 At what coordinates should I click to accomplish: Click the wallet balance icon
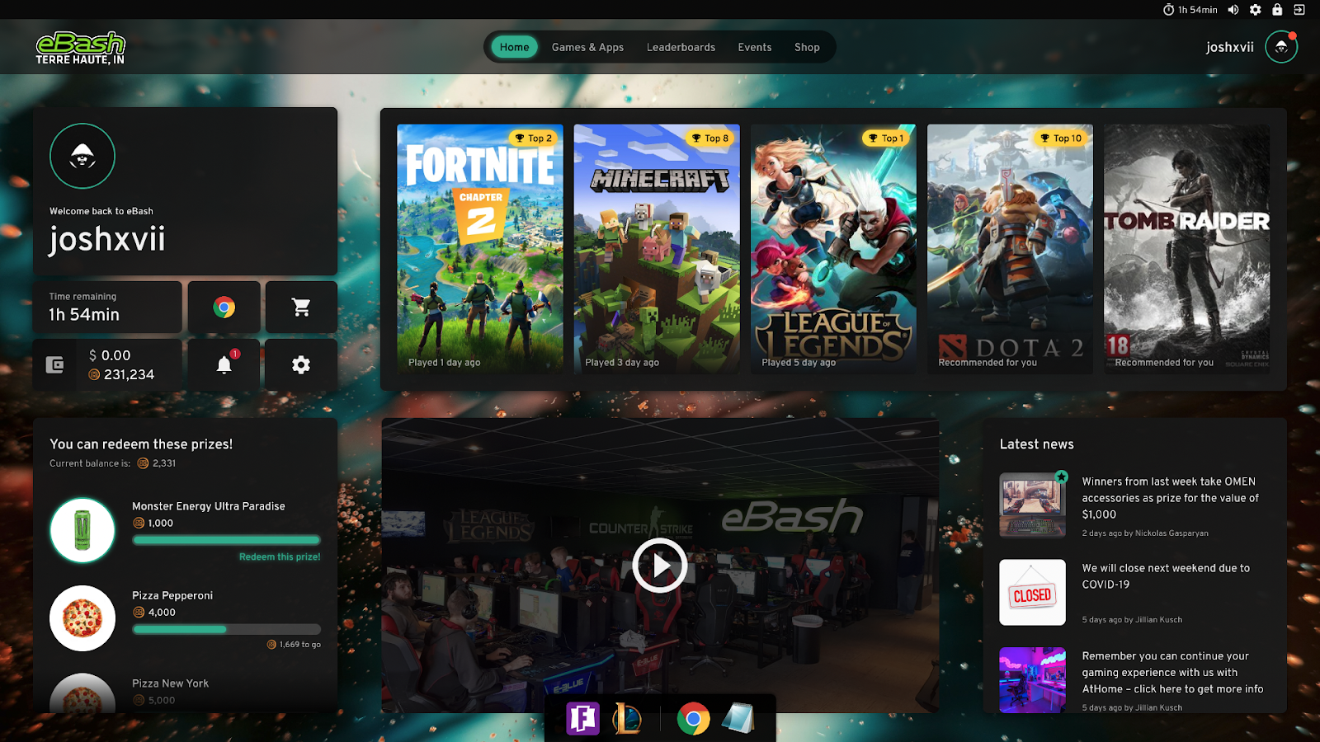[x=54, y=364]
